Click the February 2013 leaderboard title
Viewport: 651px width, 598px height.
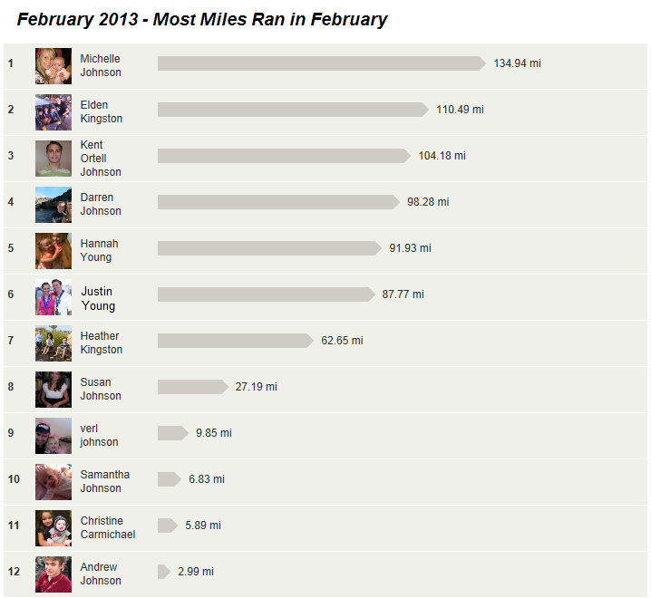[x=202, y=20]
